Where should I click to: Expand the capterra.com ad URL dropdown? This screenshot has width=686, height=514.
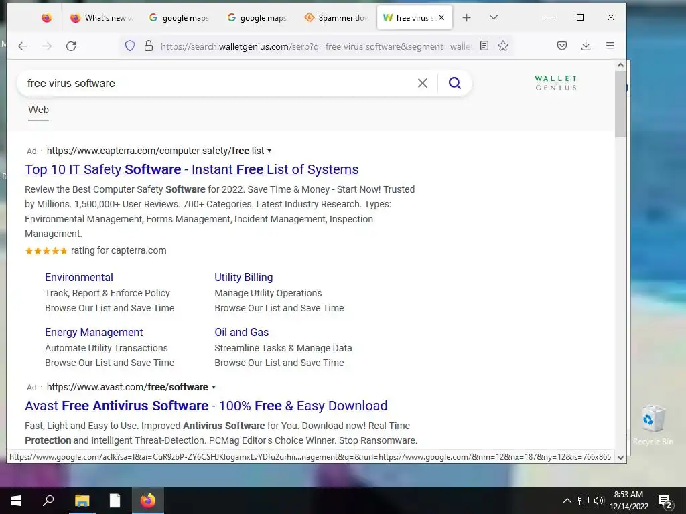pos(269,151)
